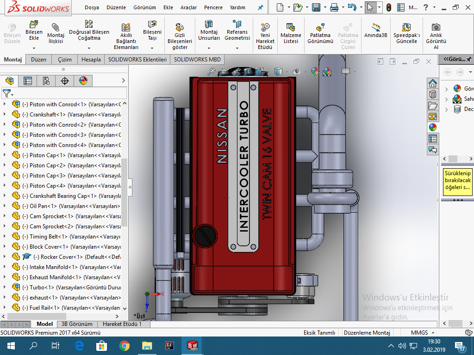Select the Montaj İlişkisi (Mate) tool
The height and width of the screenshot is (355, 474).
pyautogui.click(x=56, y=33)
